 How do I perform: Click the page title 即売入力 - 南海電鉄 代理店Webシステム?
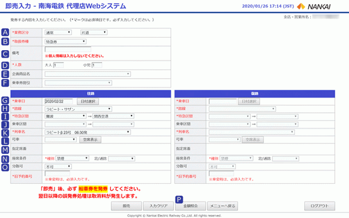pyautogui.click(x=65, y=6)
